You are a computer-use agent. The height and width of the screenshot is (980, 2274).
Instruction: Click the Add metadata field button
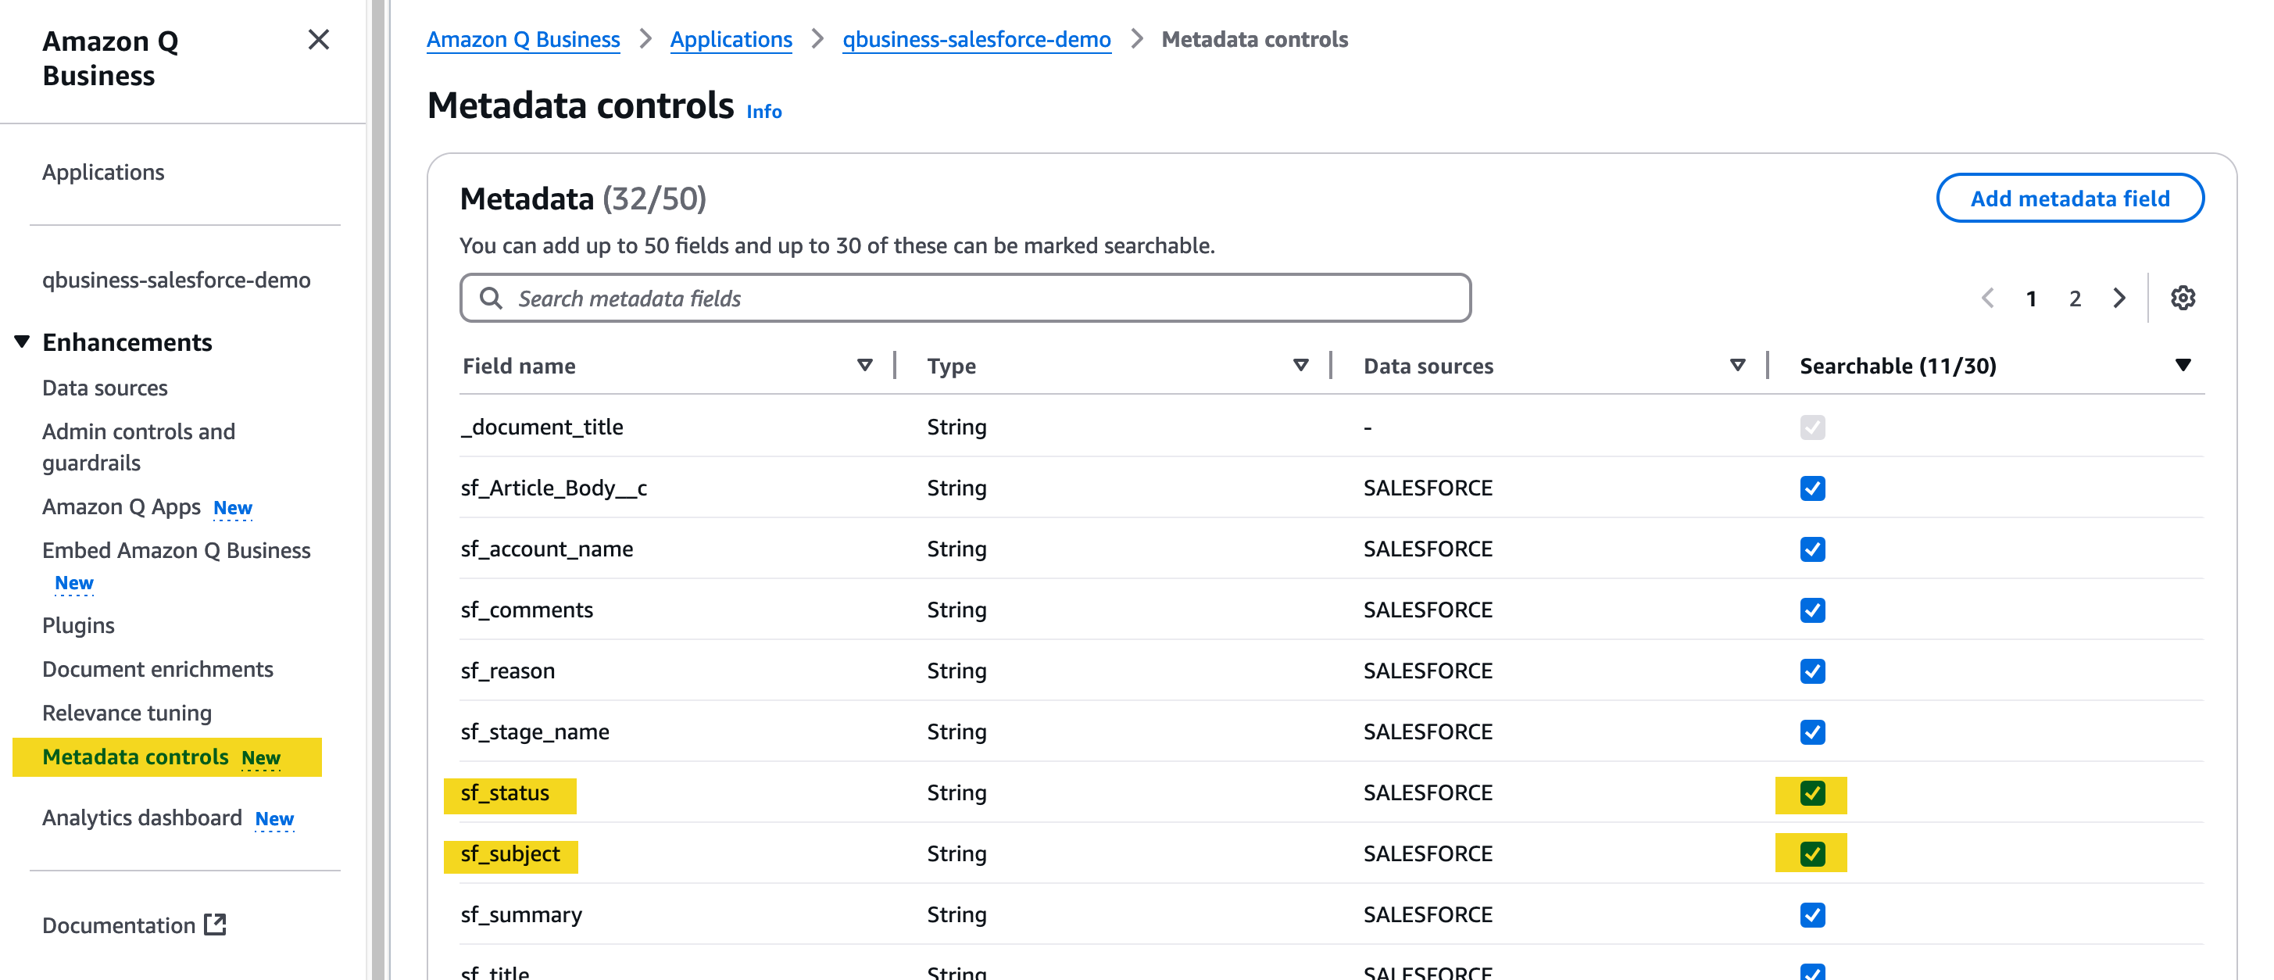pos(2070,198)
